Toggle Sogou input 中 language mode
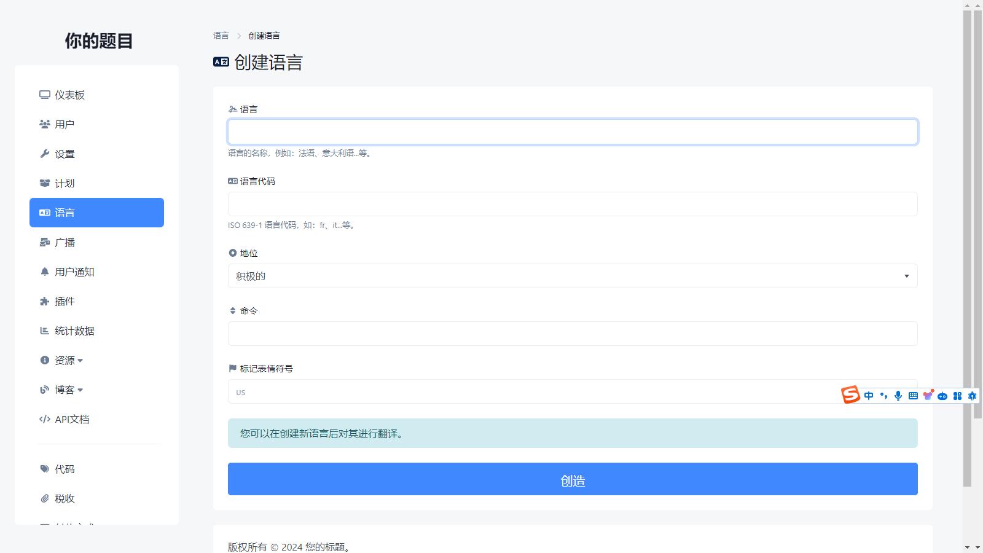Image resolution: width=983 pixels, height=553 pixels. click(x=869, y=396)
